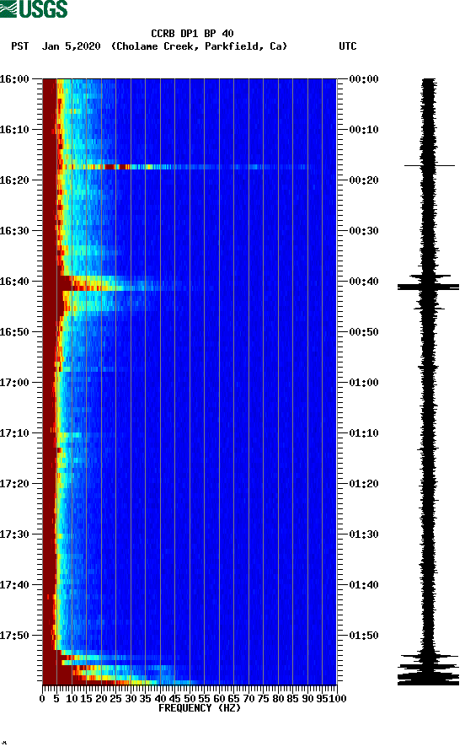The height and width of the screenshot is (752, 465).
Task: Click the seismogram spike near 00:17 UTC
Action: coord(430,166)
